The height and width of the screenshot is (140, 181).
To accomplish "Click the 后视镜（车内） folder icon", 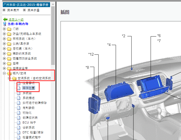I will [9, 49].
